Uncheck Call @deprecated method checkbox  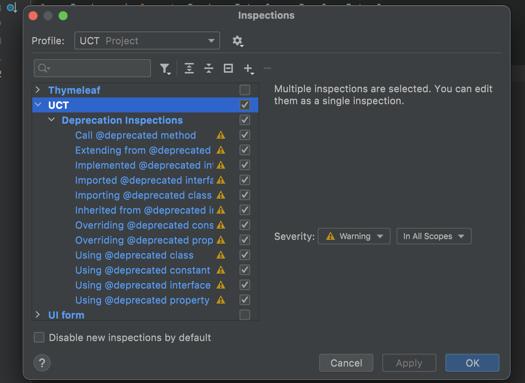(x=245, y=135)
